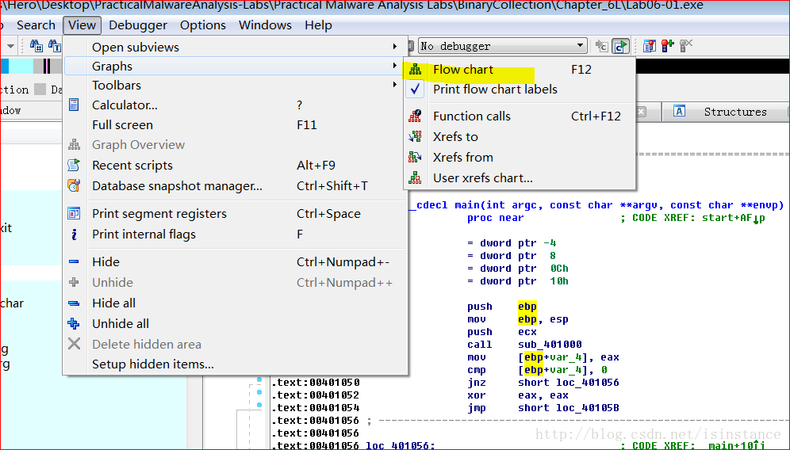Click the breakpoint dot beside .text:00401054
This screenshot has height=450, width=790.
pyautogui.click(x=259, y=405)
